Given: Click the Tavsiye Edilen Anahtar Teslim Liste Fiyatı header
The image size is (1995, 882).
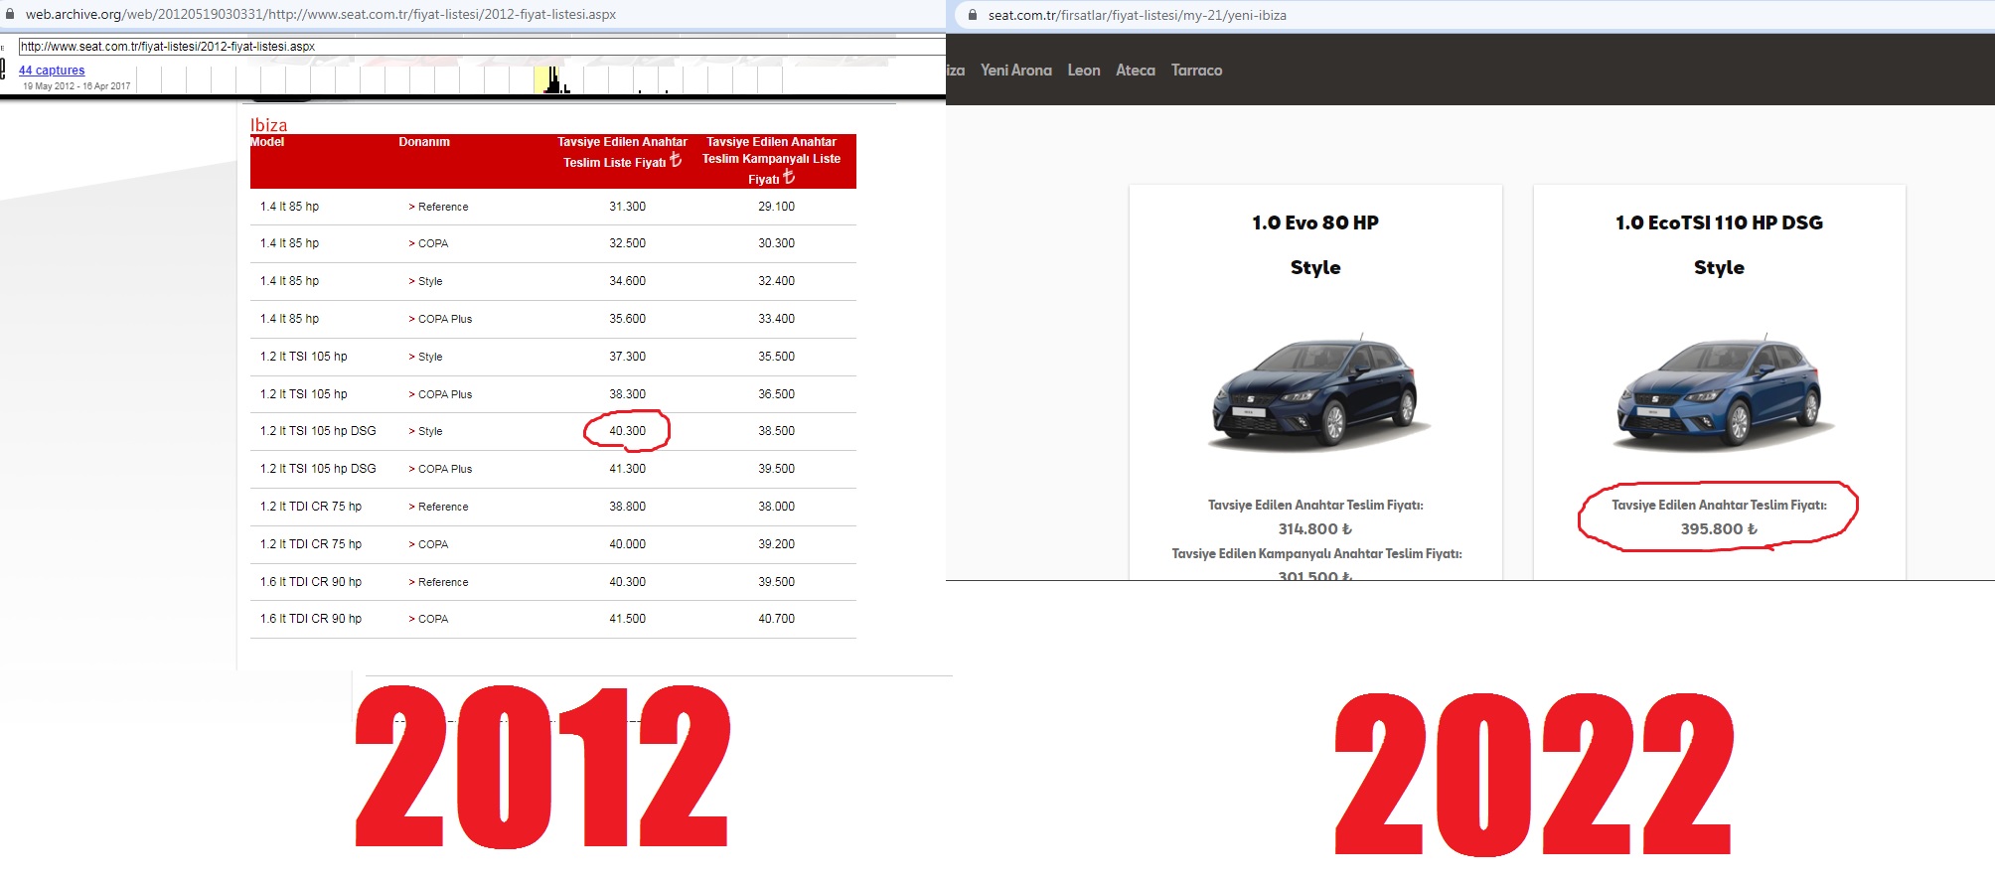Looking at the screenshot, I should click(x=622, y=152).
